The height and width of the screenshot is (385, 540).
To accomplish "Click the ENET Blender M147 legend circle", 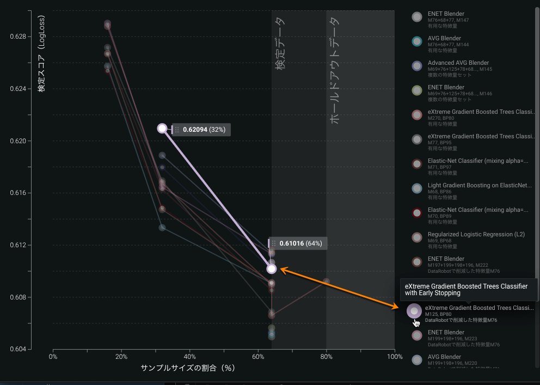I will pyautogui.click(x=417, y=17).
